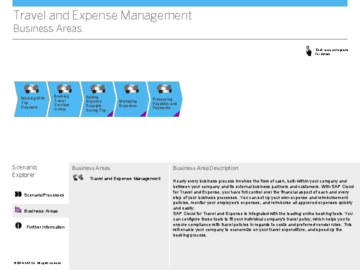The width and height of the screenshot is (360, 270).
Task: Click the pointing hand hint icon
Action: [309, 51]
